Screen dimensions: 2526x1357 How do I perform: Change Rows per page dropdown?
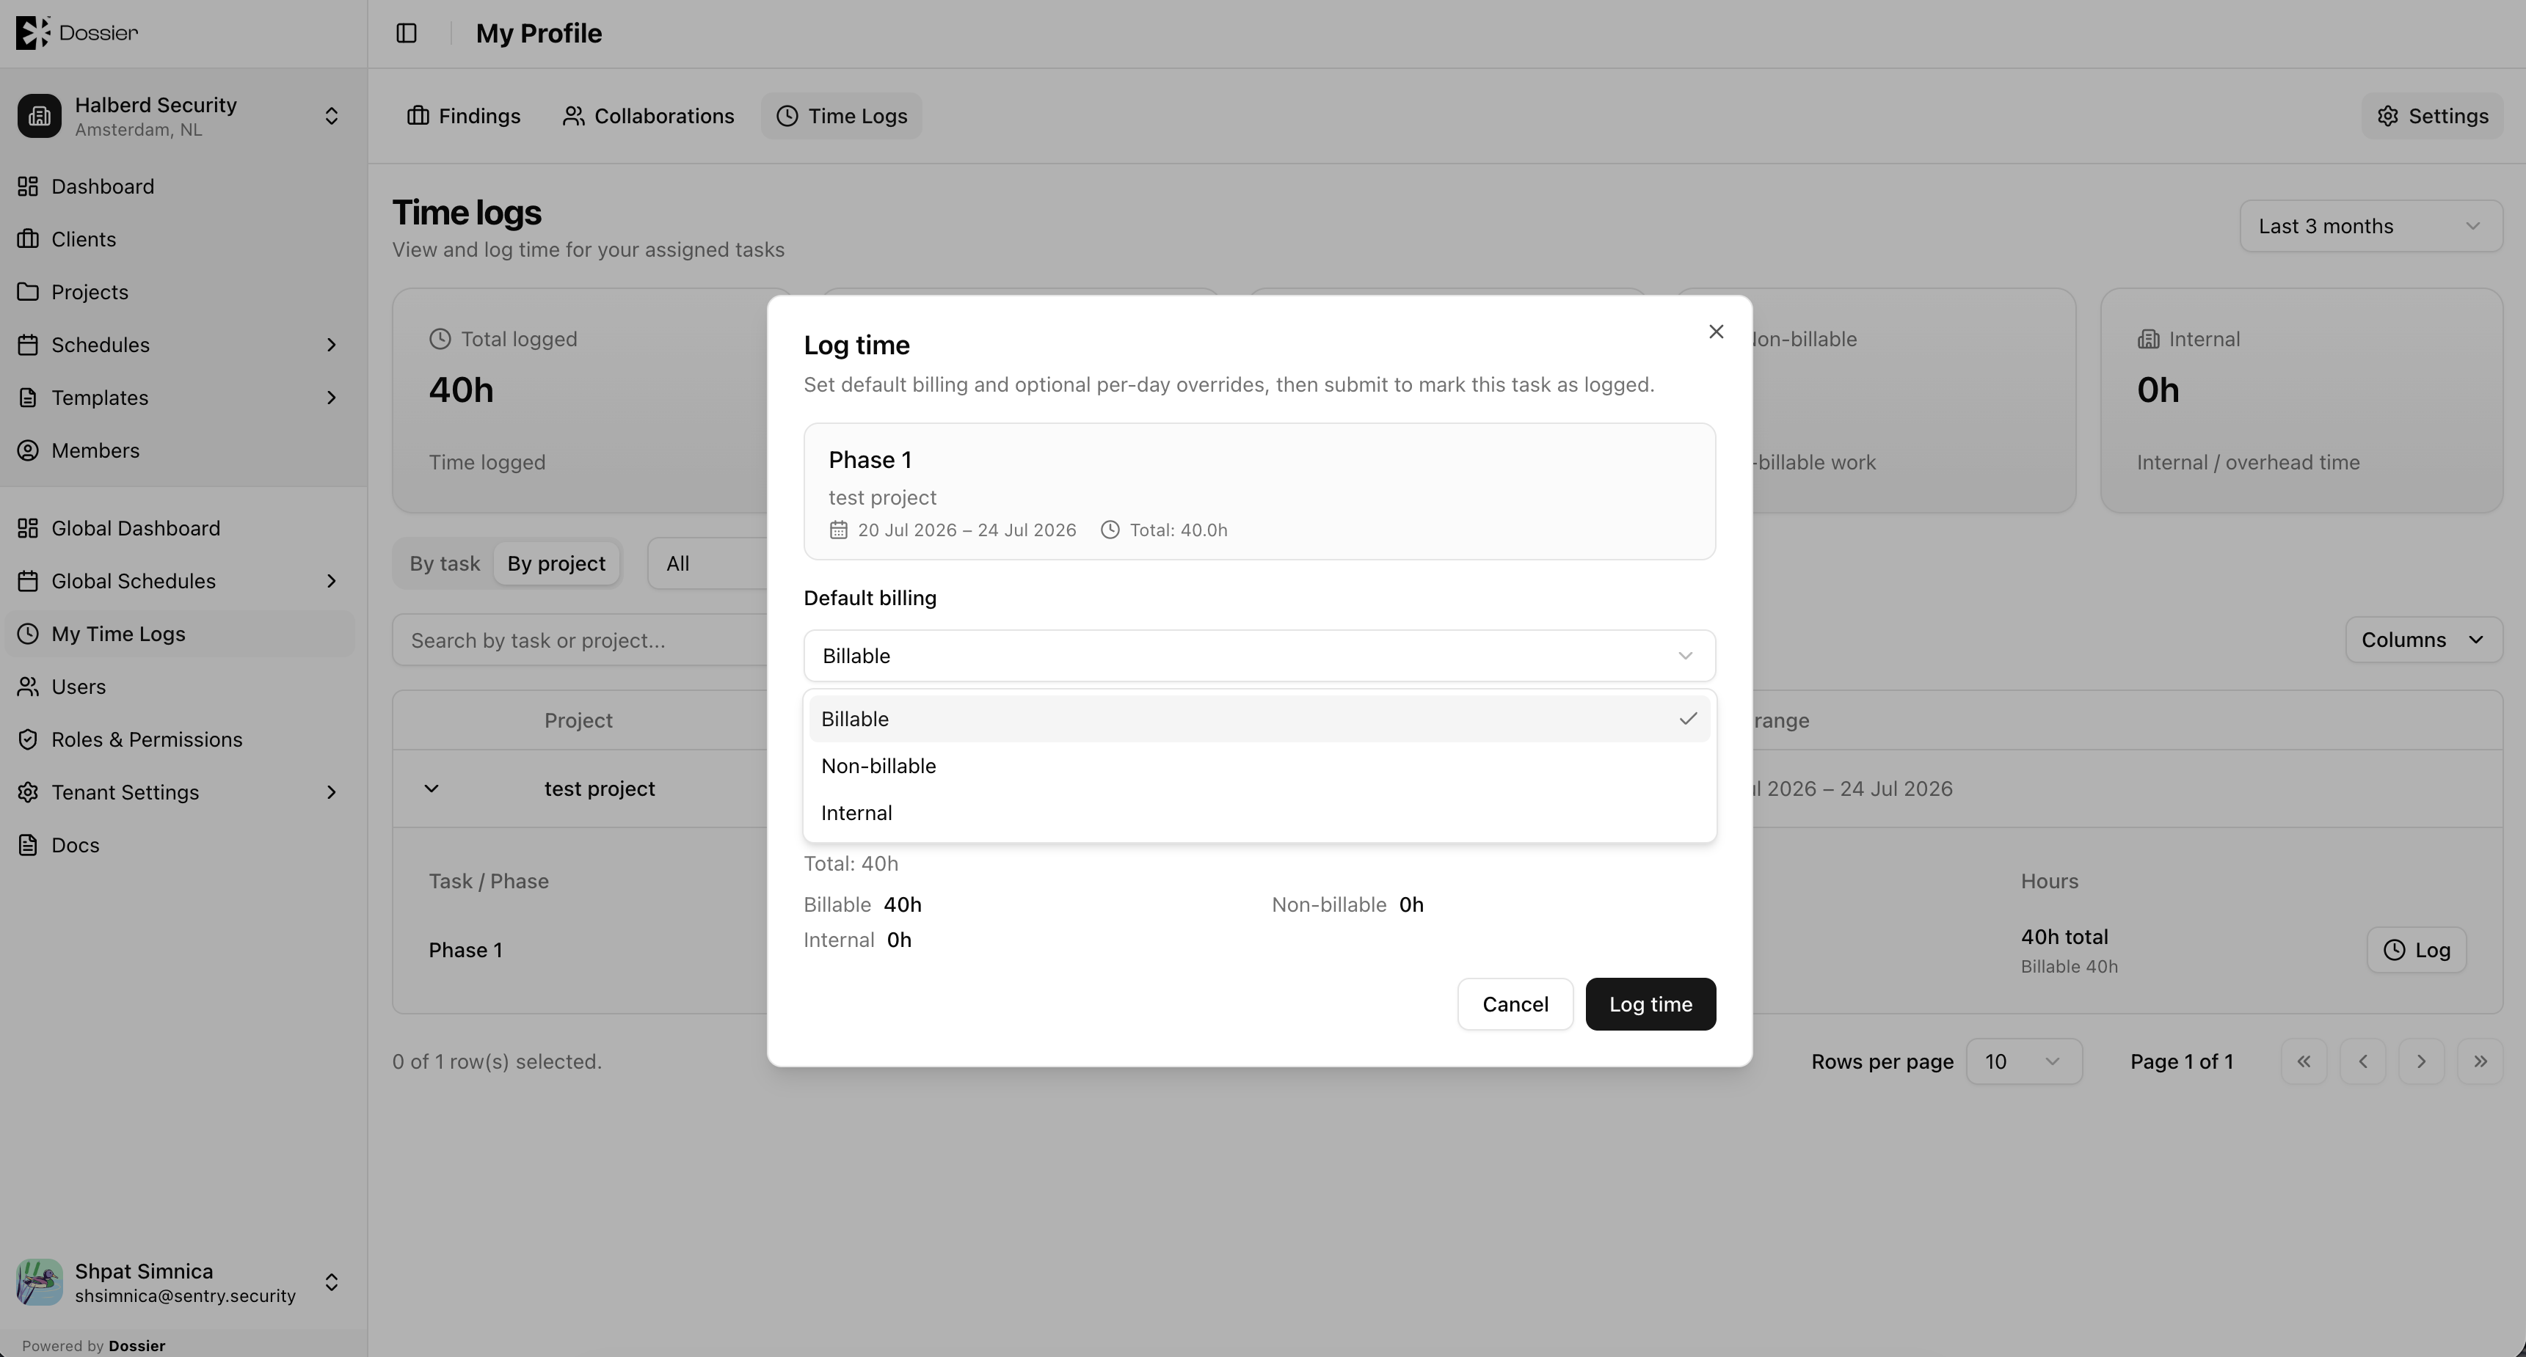[x=2024, y=1062]
